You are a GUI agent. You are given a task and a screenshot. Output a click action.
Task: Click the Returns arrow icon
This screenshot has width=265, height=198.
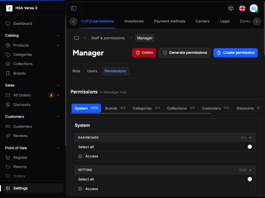(8, 167)
